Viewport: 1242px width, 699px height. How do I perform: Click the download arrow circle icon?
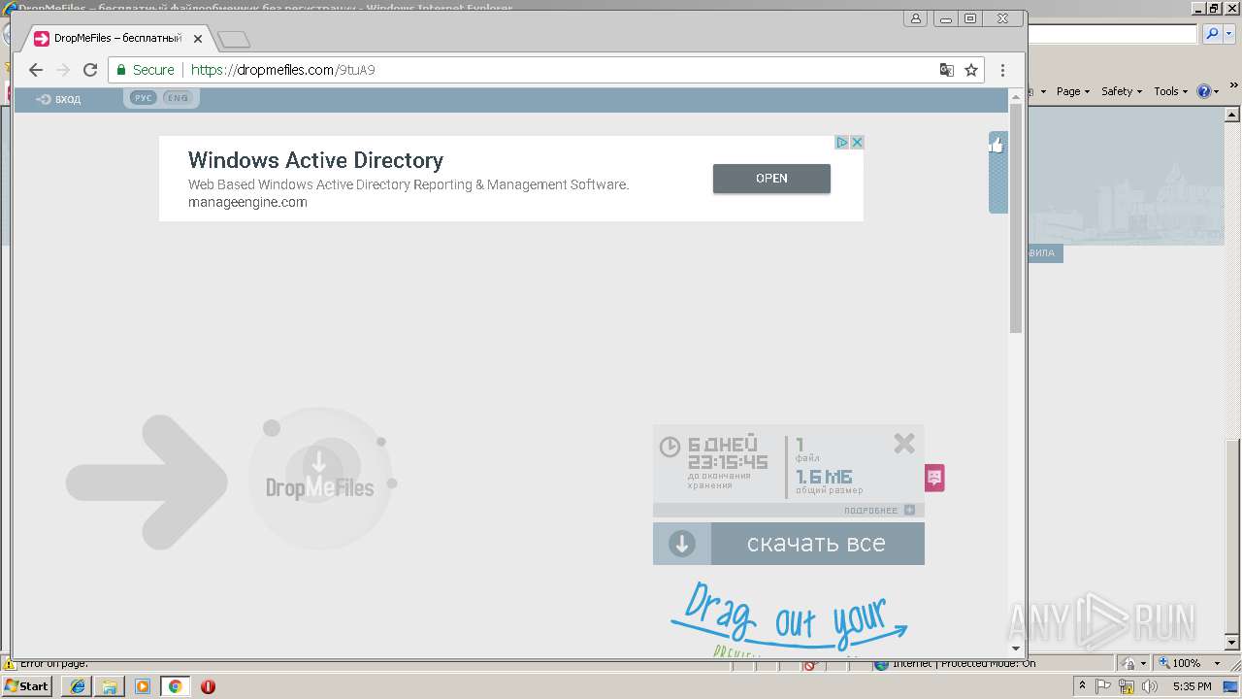[x=682, y=544]
